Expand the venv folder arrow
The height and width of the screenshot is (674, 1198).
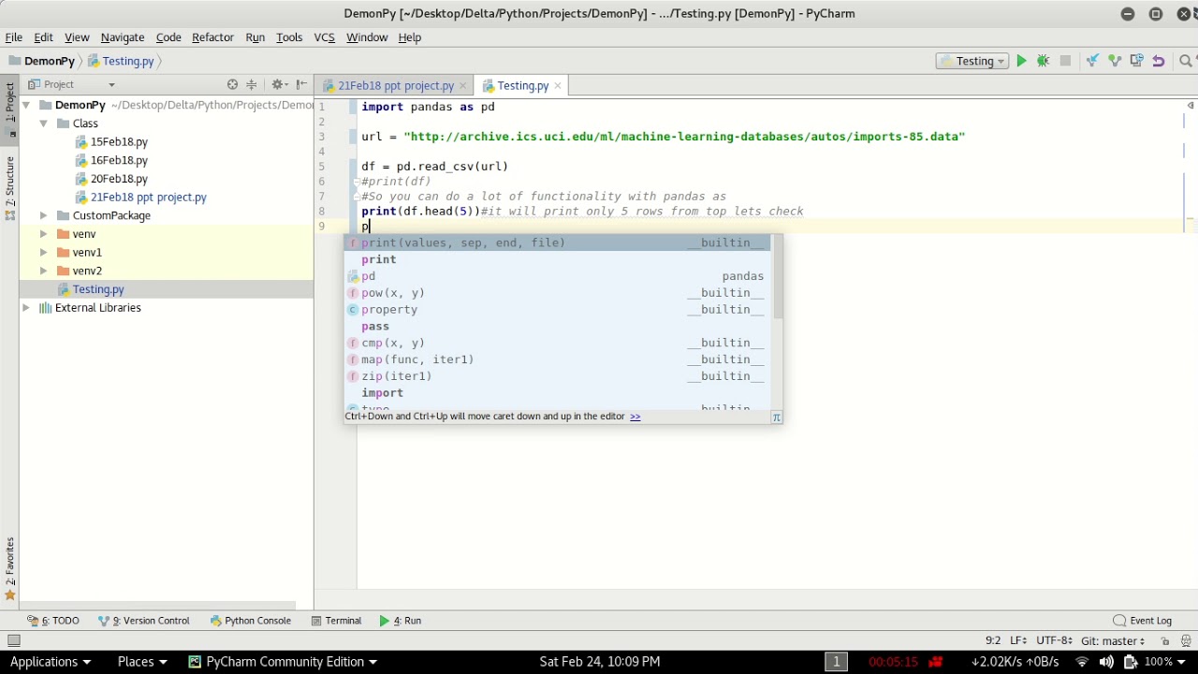click(x=43, y=234)
